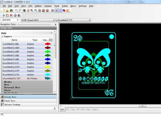Click the rightmost red page view icon
Image resolution: width=161 pixels, height=116 pixels.
pos(47,11)
